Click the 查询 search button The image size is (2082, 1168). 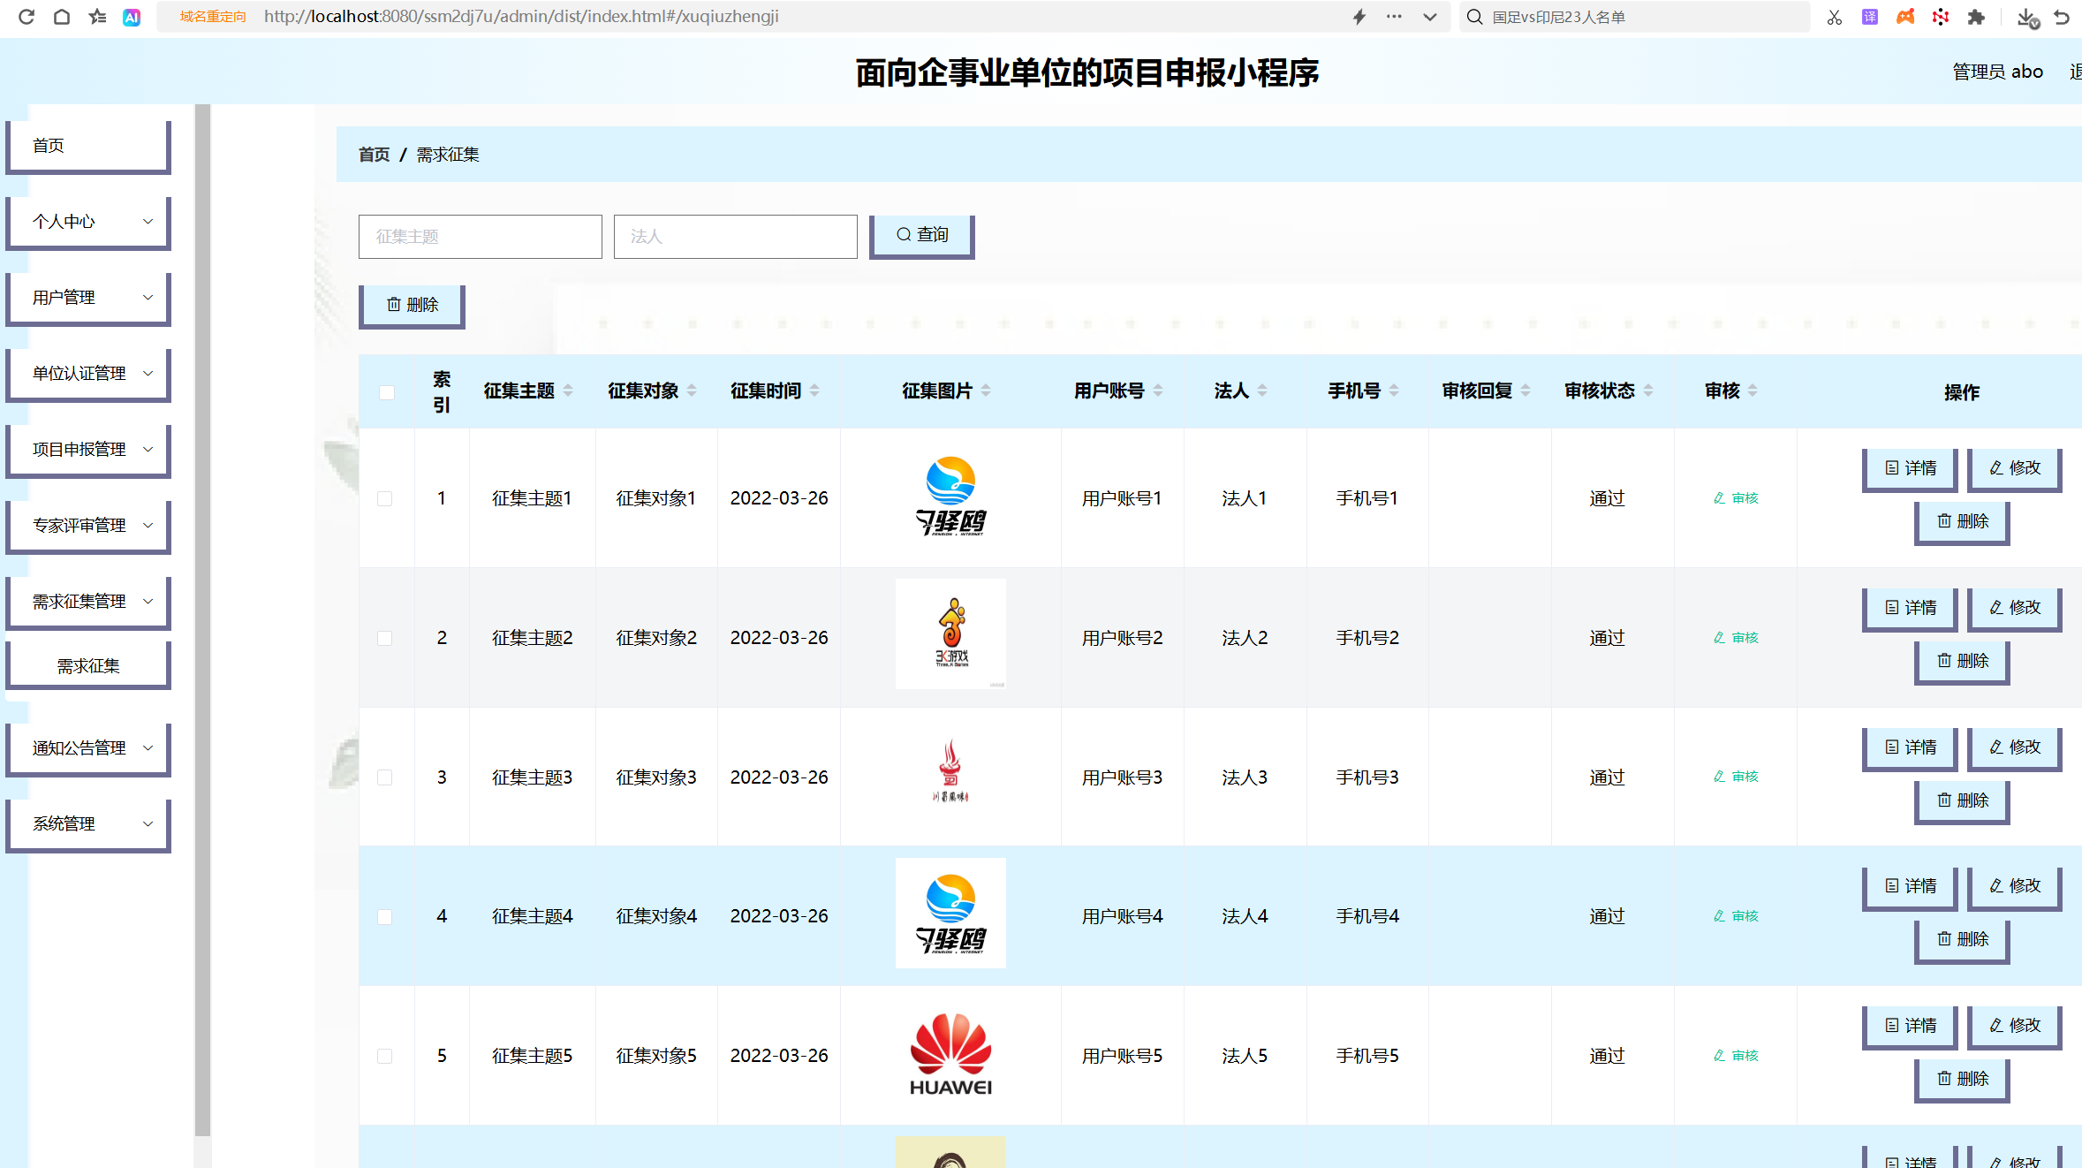pos(922,236)
